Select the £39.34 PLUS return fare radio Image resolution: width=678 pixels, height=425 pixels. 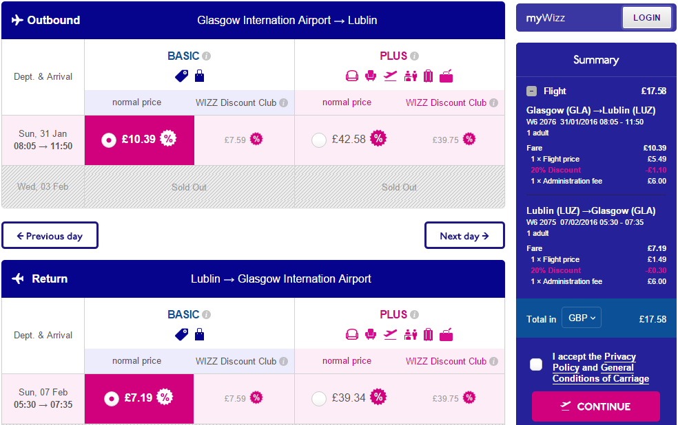point(319,398)
